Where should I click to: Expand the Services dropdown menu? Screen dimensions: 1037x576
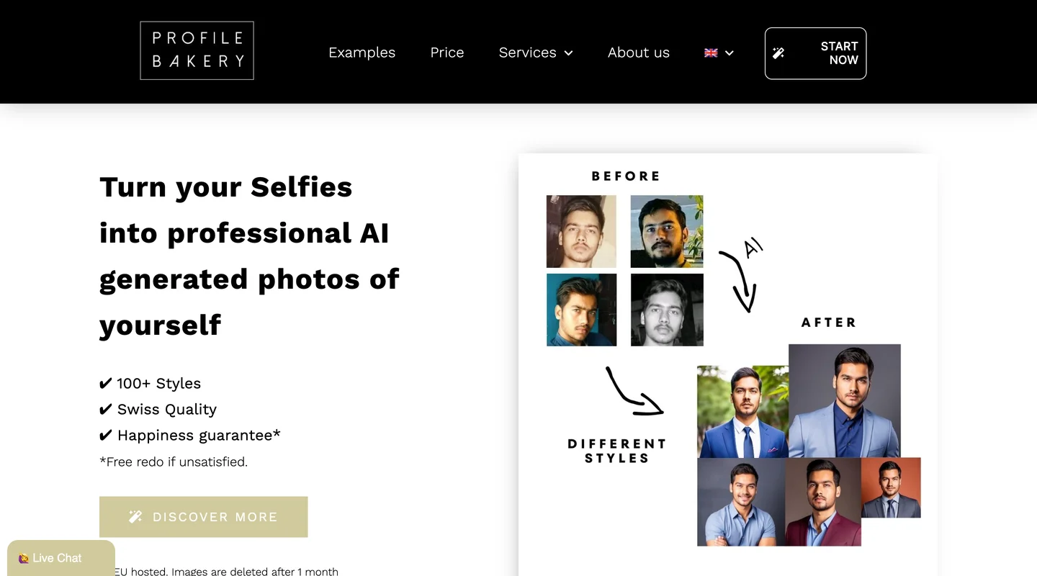pos(528,53)
